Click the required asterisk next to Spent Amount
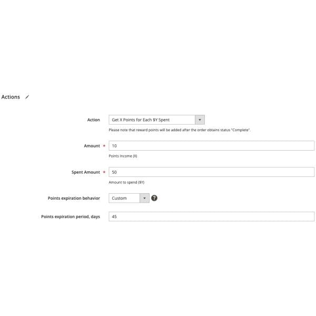 104,172
